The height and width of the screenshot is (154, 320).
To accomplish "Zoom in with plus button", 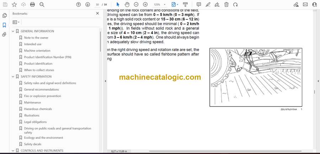I will point(145,5).
